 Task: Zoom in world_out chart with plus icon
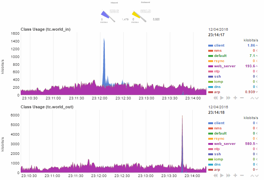pyautogui.click(x=235, y=176)
